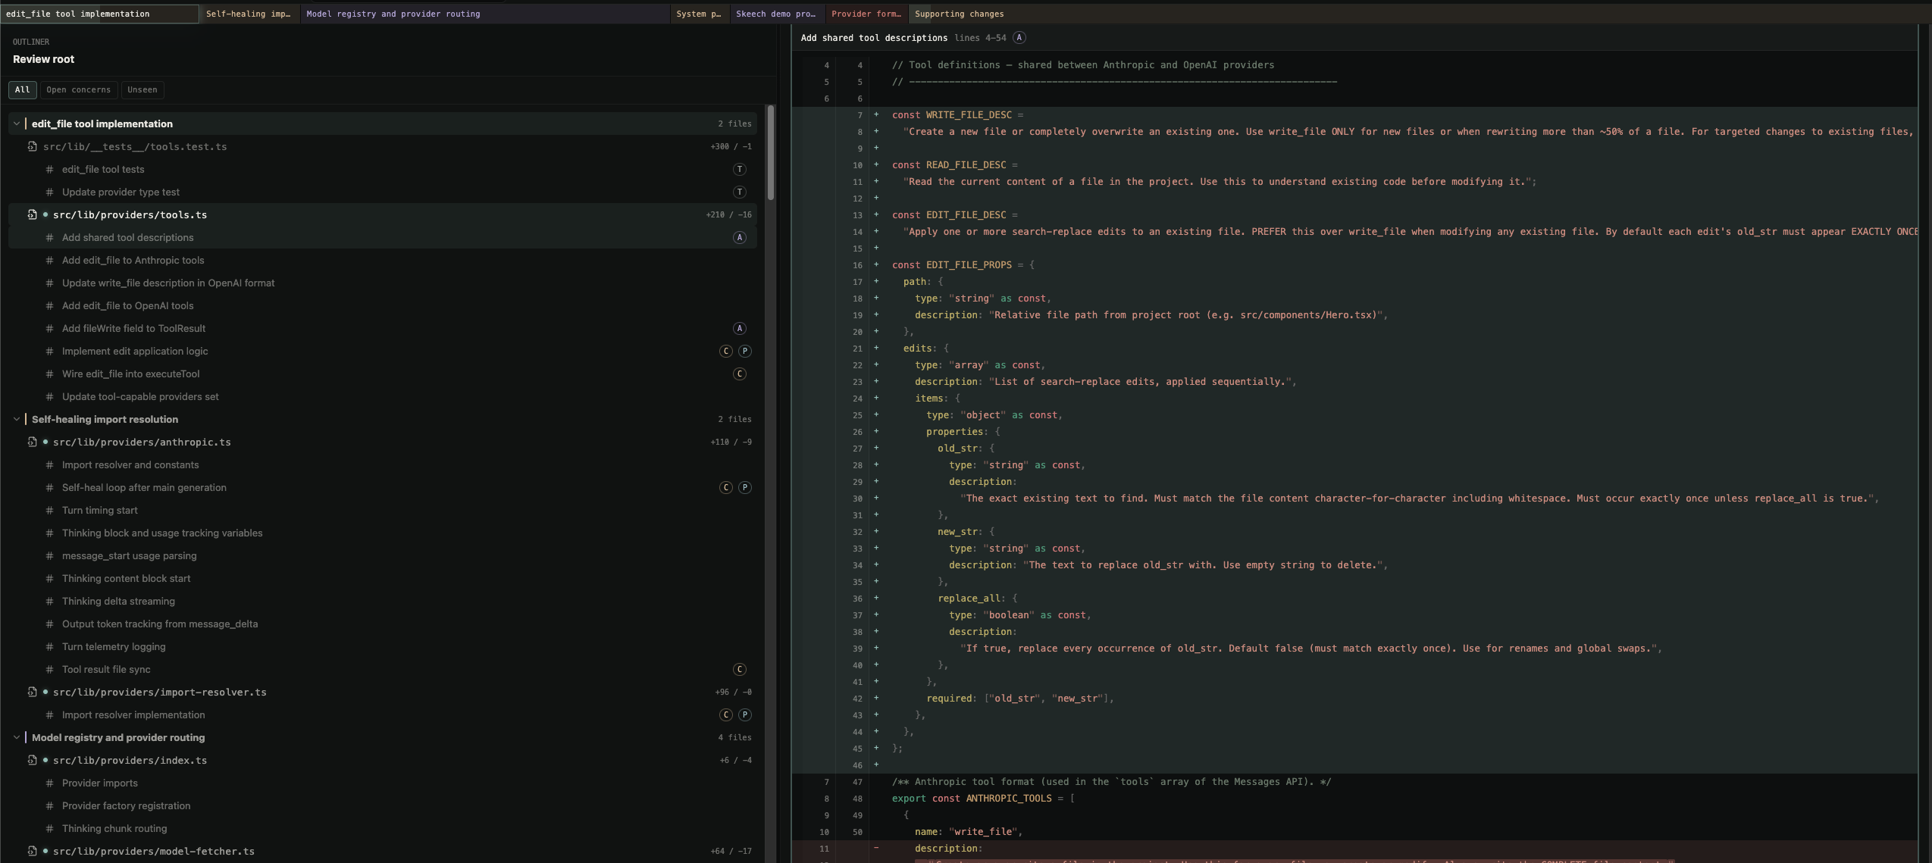Click file icon beside tools.test.ts
The image size is (1932, 863).
click(32, 146)
